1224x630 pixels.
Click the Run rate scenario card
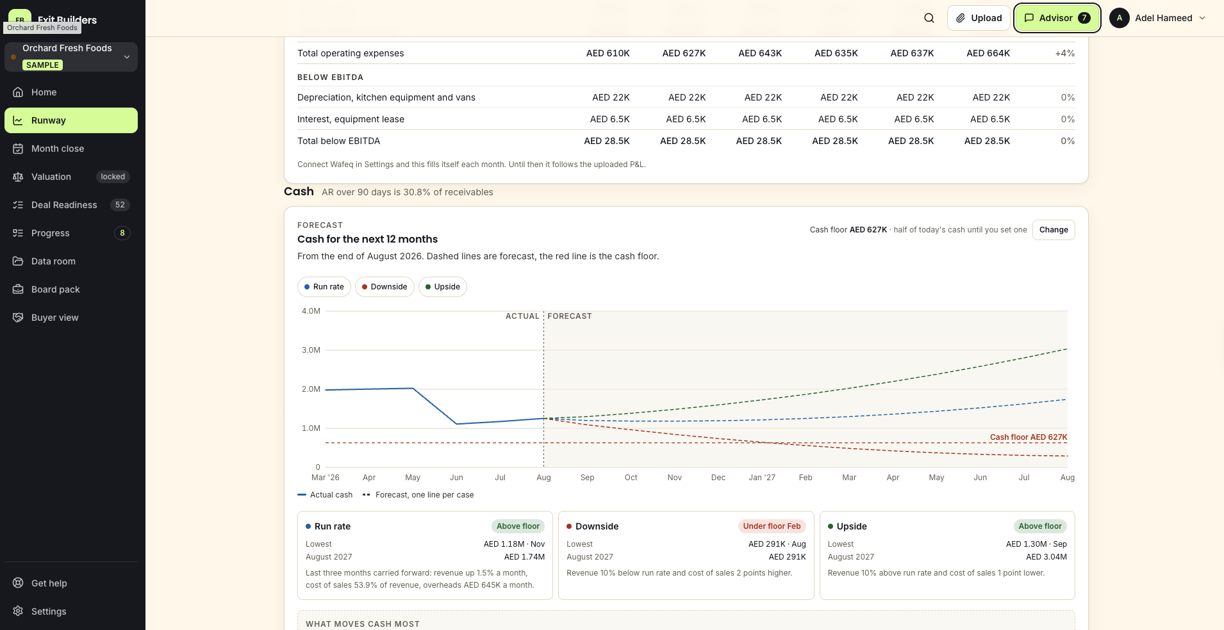[x=425, y=555]
